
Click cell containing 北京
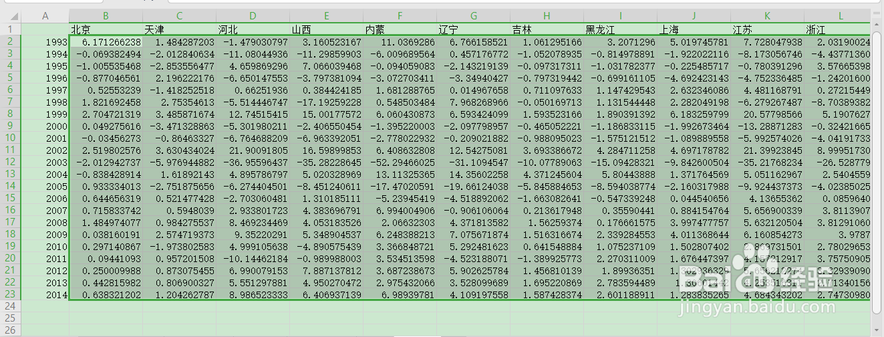click(x=106, y=29)
